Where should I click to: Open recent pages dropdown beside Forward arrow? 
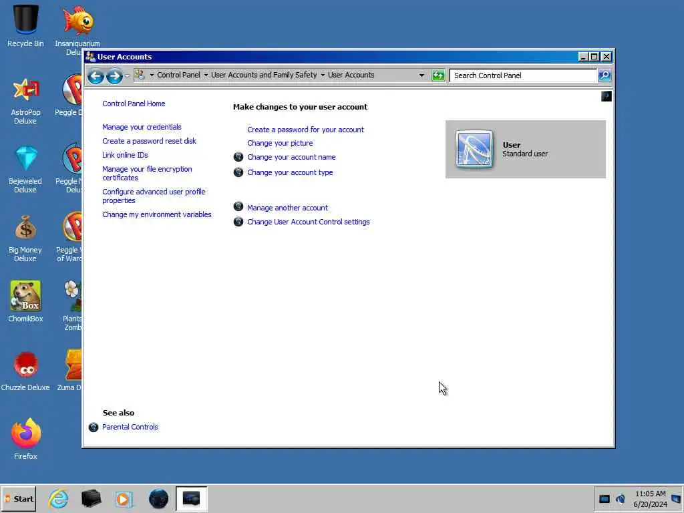127,76
